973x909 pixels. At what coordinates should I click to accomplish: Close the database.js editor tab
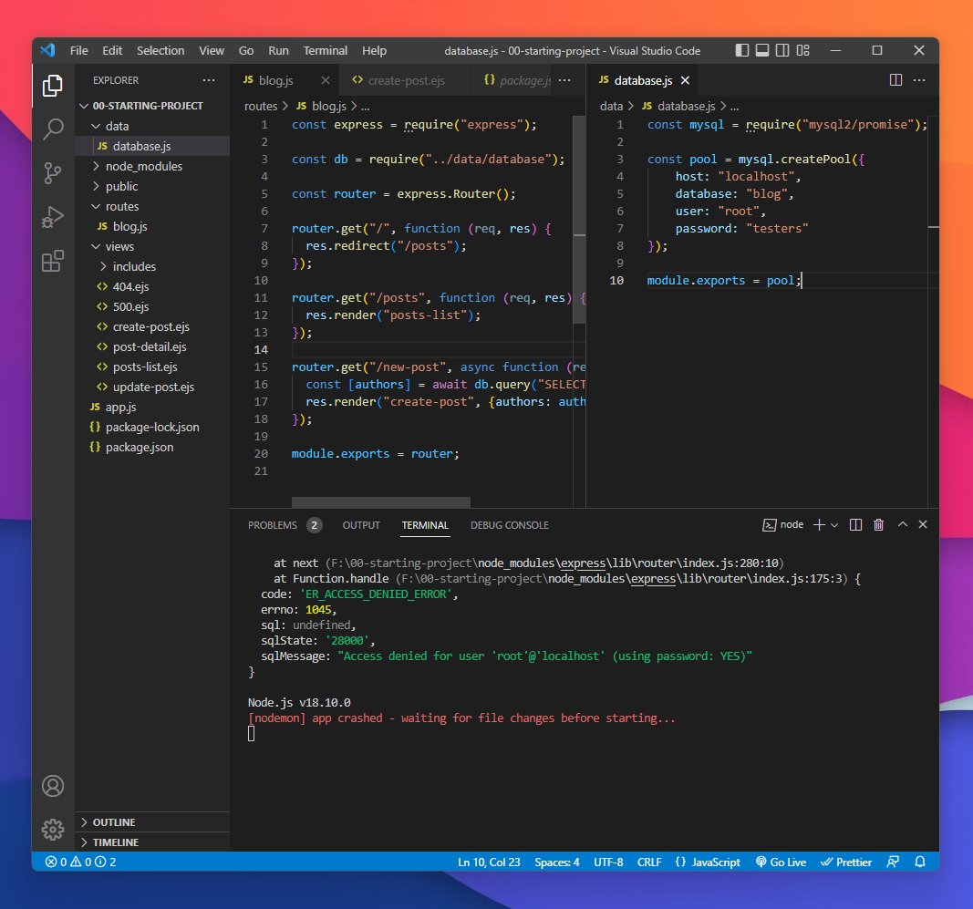685,80
